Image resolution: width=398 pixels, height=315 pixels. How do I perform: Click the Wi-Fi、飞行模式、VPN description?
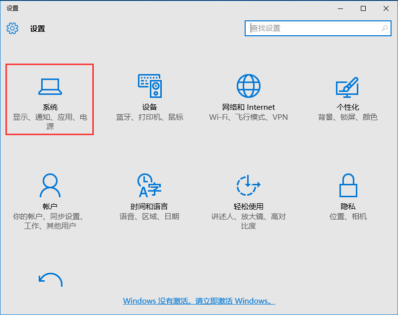point(248,117)
